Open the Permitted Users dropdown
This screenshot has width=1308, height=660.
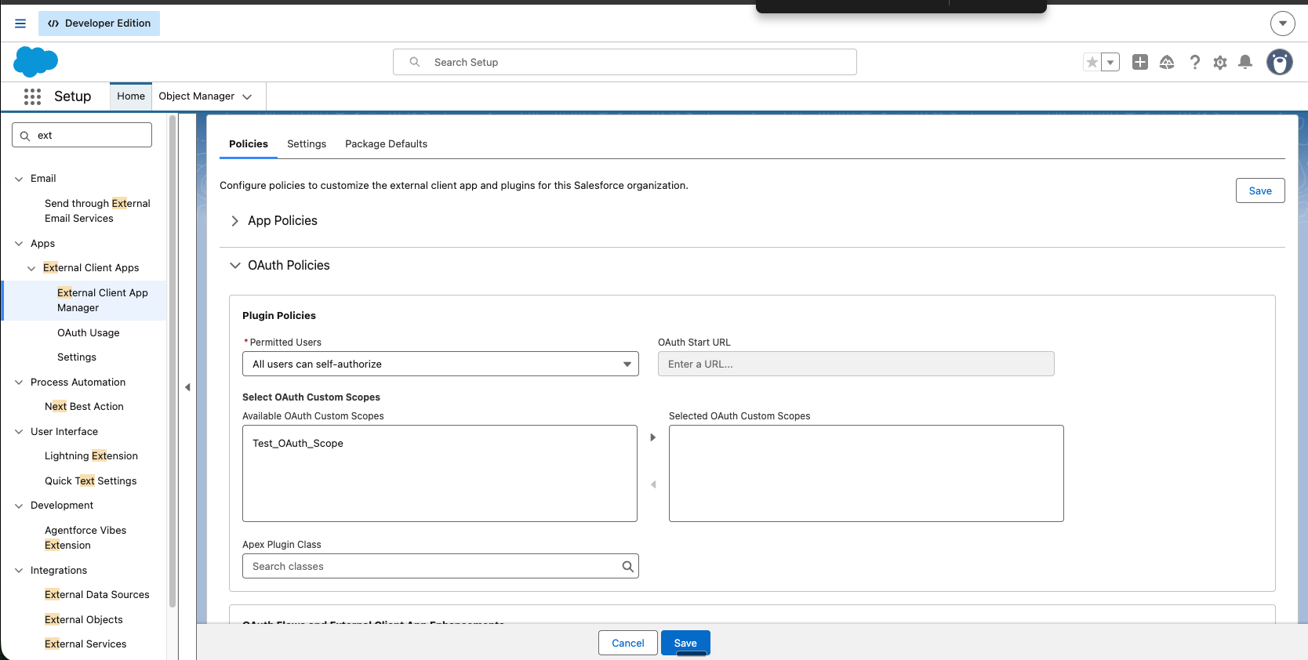[441, 364]
